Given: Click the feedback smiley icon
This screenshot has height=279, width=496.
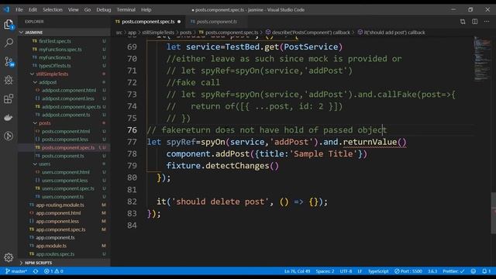Looking at the screenshot, I should coord(474,271).
